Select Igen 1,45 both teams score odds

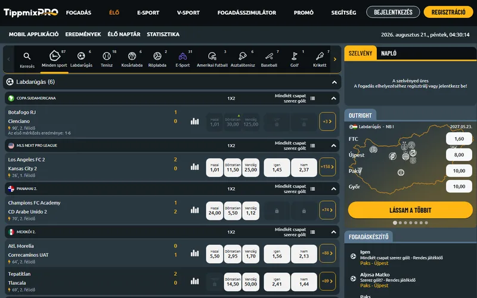point(277,167)
